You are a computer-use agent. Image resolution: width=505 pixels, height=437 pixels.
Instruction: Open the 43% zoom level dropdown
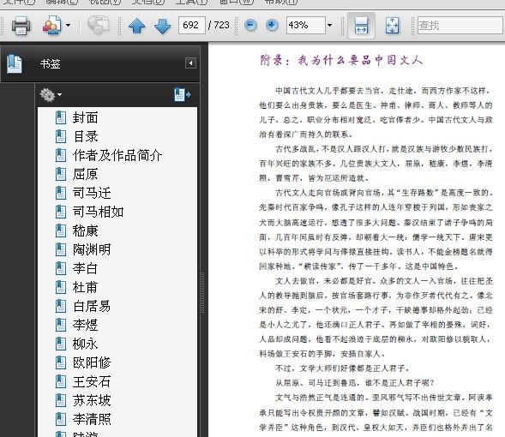[329, 25]
